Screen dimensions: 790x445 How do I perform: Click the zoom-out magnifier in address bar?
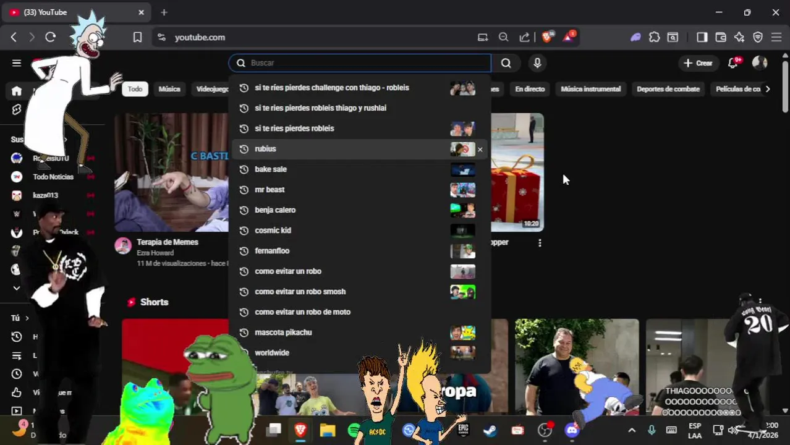[x=503, y=37]
